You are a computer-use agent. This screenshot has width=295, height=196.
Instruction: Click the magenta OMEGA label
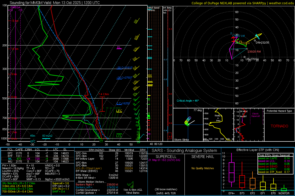coord(15,7)
